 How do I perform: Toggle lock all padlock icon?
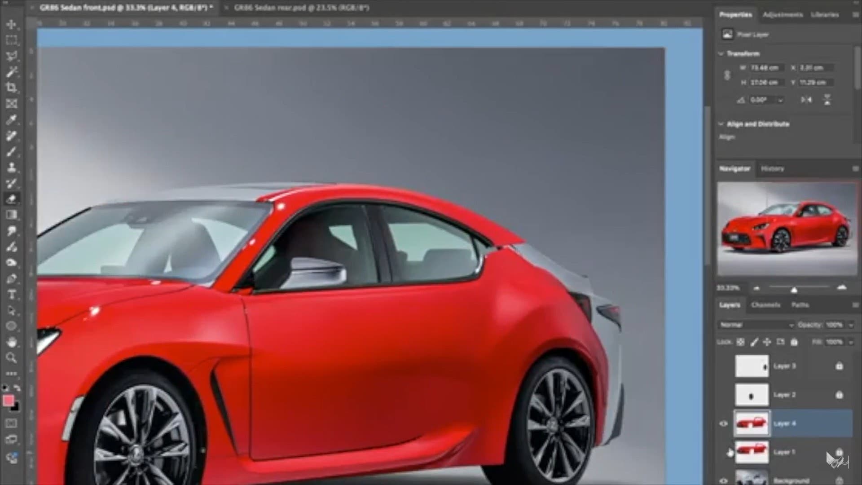[794, 342]
